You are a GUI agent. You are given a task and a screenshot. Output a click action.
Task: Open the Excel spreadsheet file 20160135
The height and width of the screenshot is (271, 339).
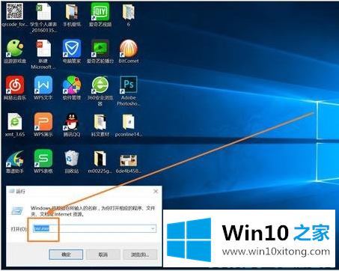pos(43,17)
